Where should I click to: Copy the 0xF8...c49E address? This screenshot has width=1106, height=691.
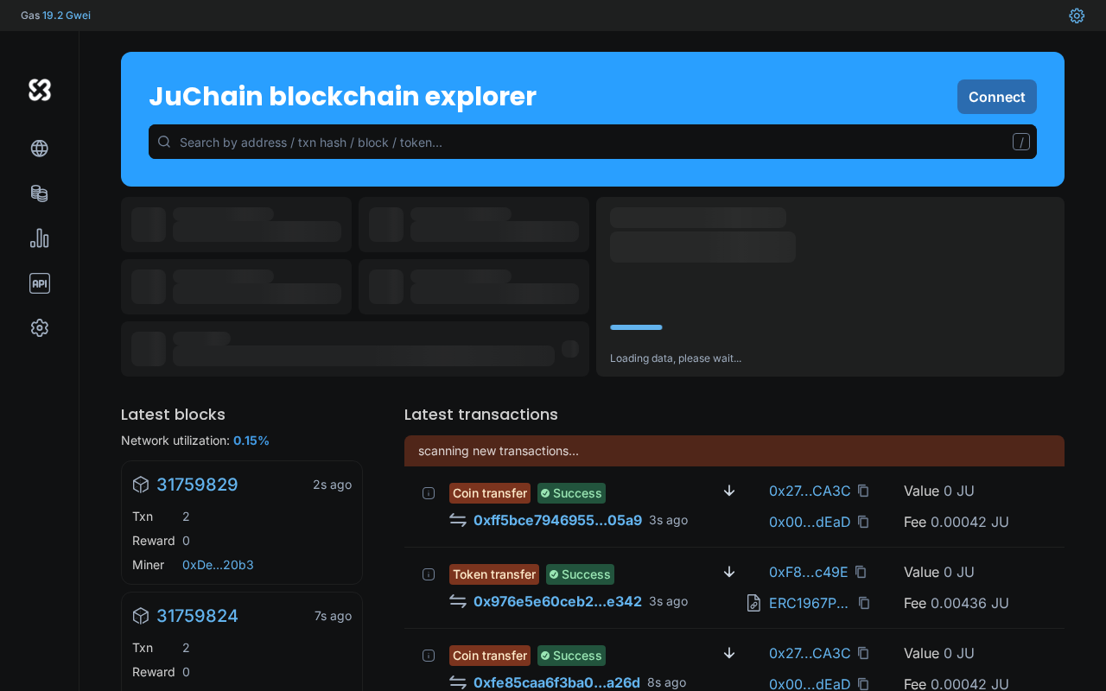pos(861,572)
